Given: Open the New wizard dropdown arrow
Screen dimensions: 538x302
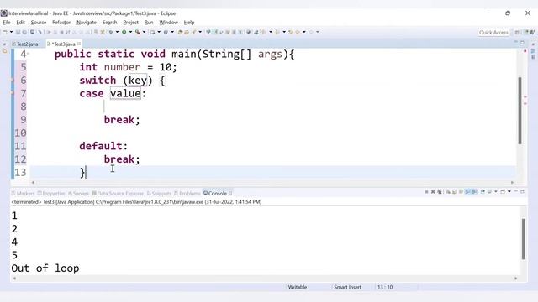Looking at the screenshot, I should click(x=11, y=32).
